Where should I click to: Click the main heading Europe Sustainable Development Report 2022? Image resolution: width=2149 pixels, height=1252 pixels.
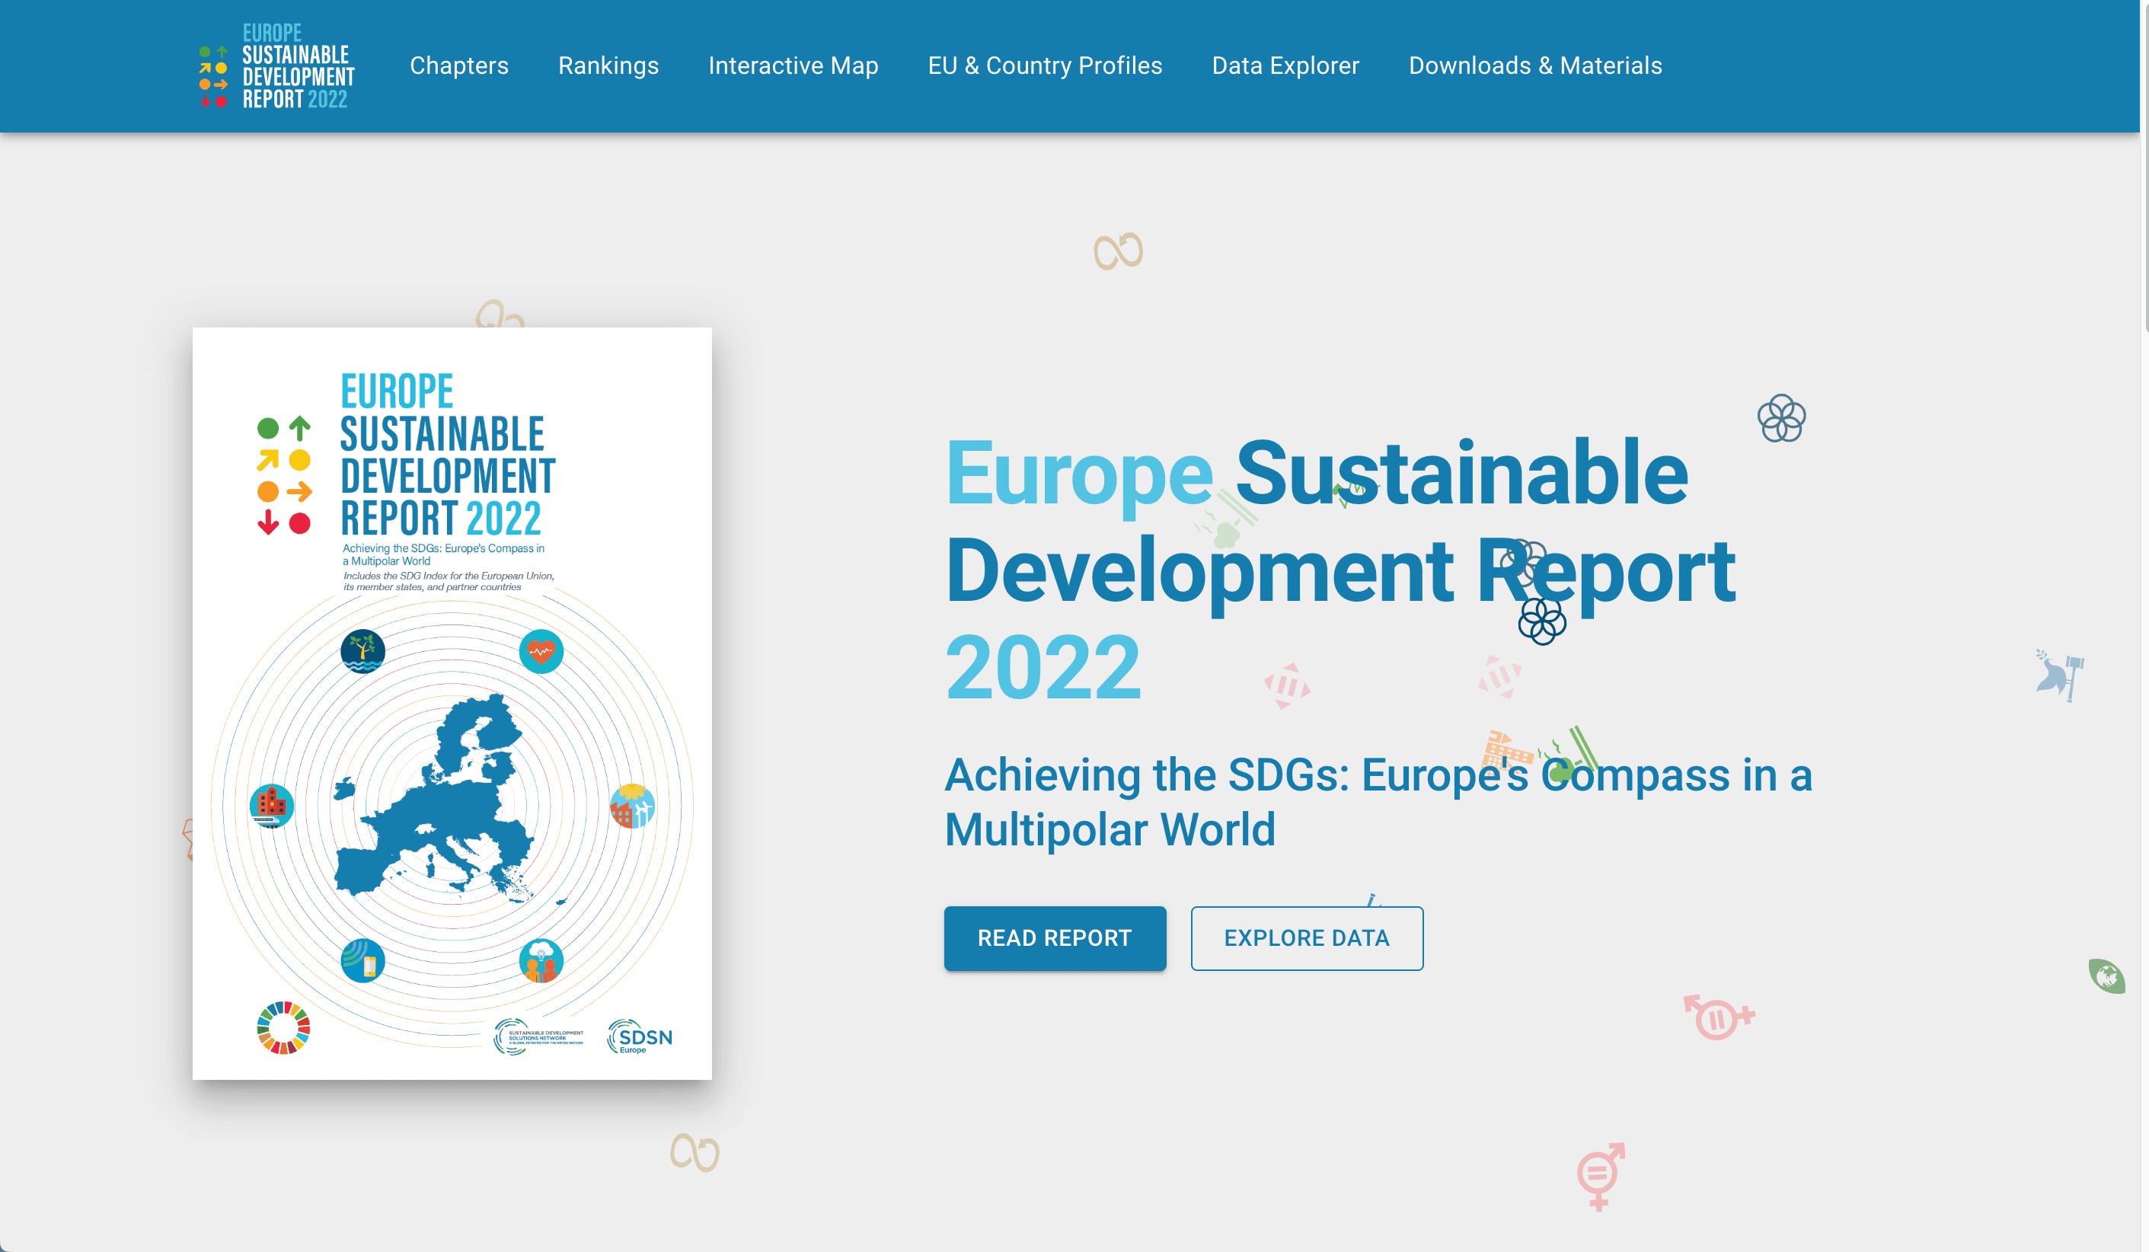(1340, 570)
